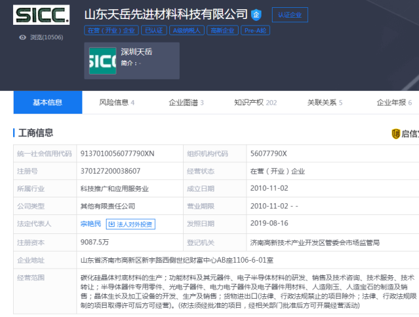
Task: Open the 关联关系 tab
Action: click(x=325, y=103)
